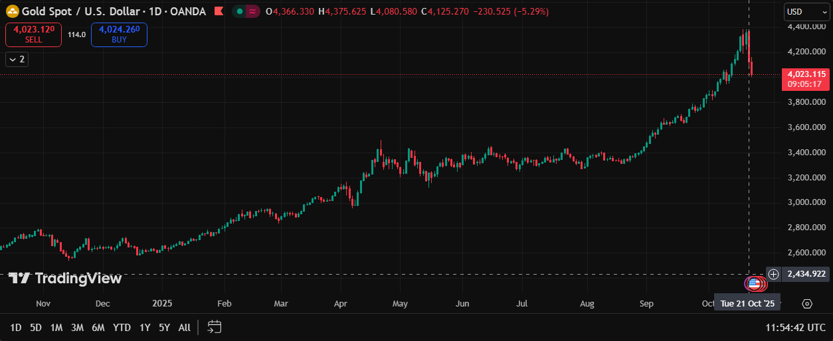
Task: Show All available data range
Action: click(185, 327)
